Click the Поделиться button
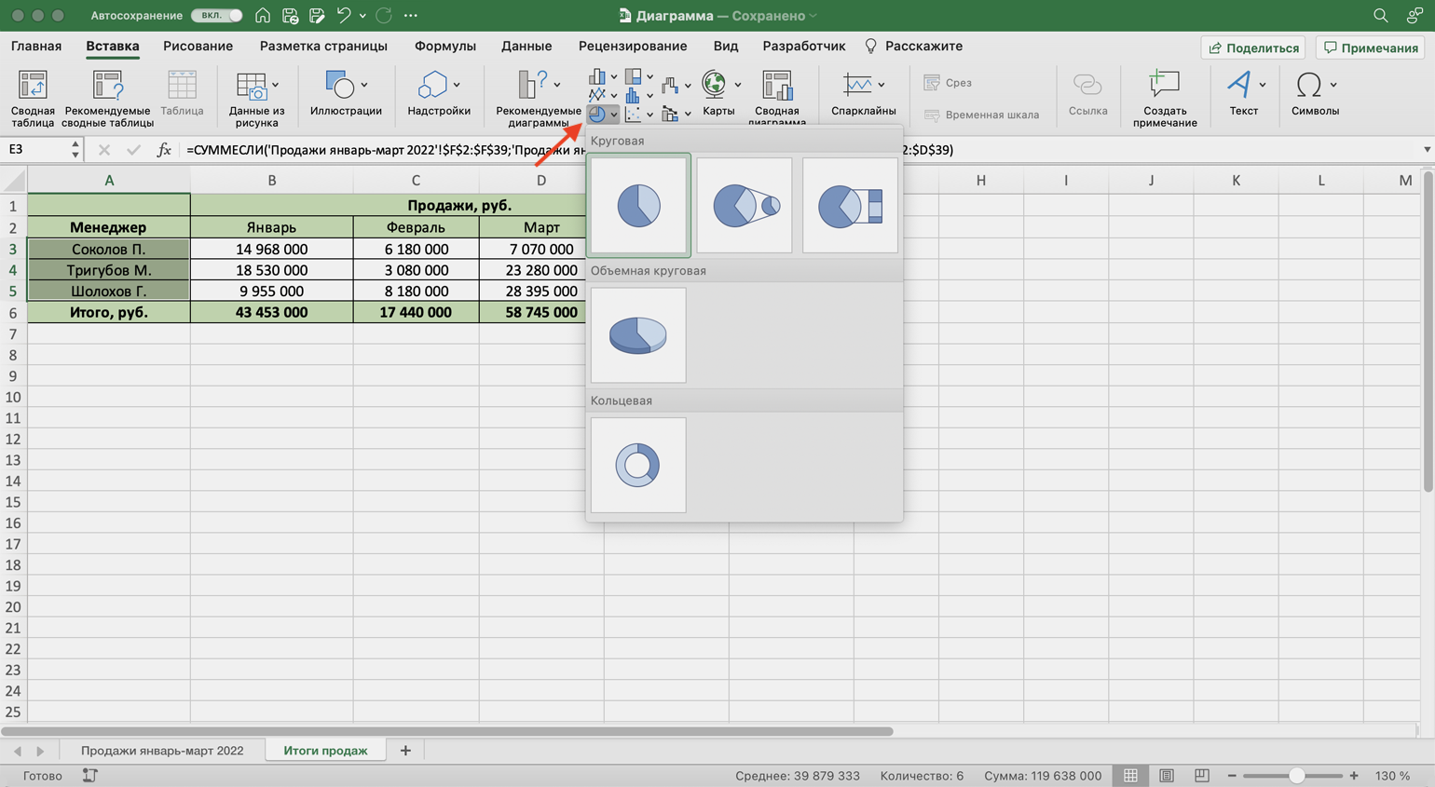 click(x=1253, y=47)
